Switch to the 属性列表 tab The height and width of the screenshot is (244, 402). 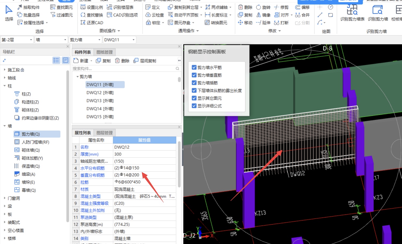pyautogui.click(x=83, y=133)
